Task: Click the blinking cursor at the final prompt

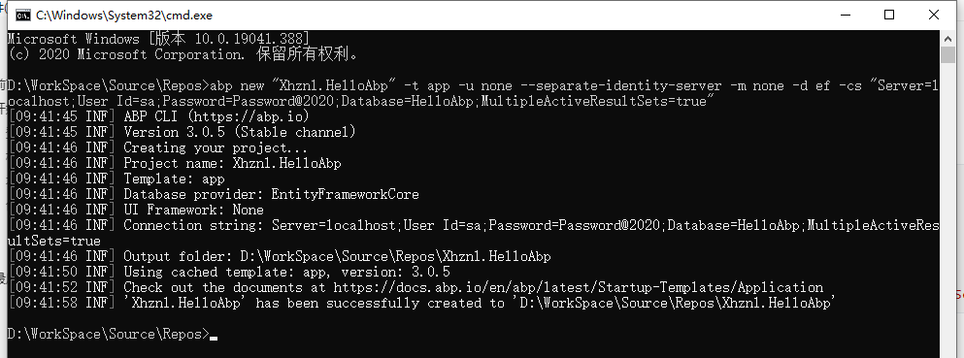Action: [x=214, y=338]
